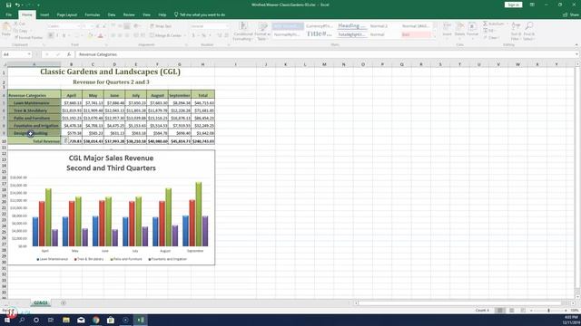Image resolution: width=581 pixels, height=326 pixels.
Task: Click Merge & Center button
Action: click(165, 35)
